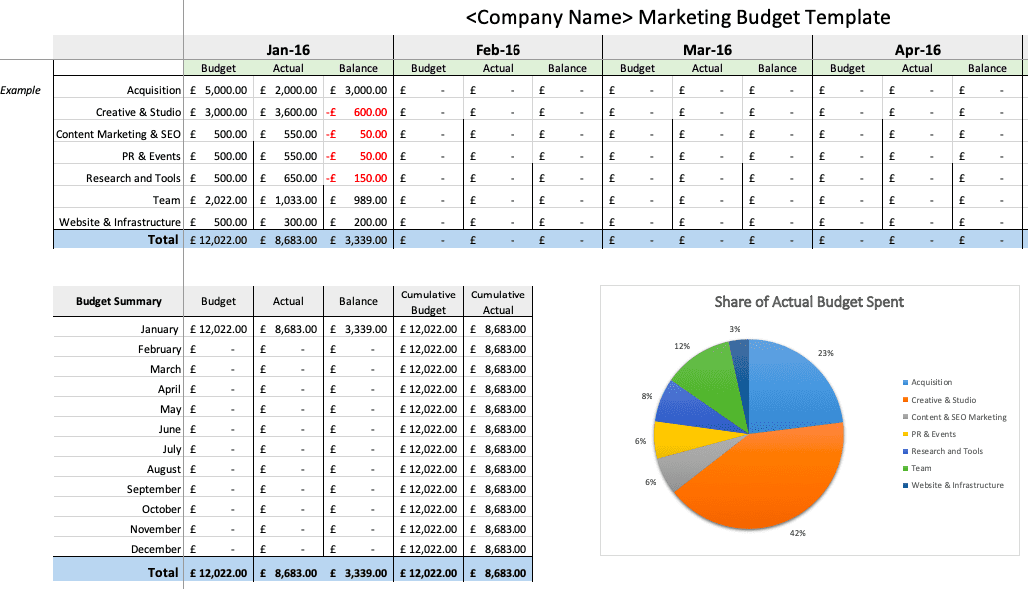Select the Budget Summary header cell
The width and height of the screenshot is (1028, 589).
click(x=116, y=300)
